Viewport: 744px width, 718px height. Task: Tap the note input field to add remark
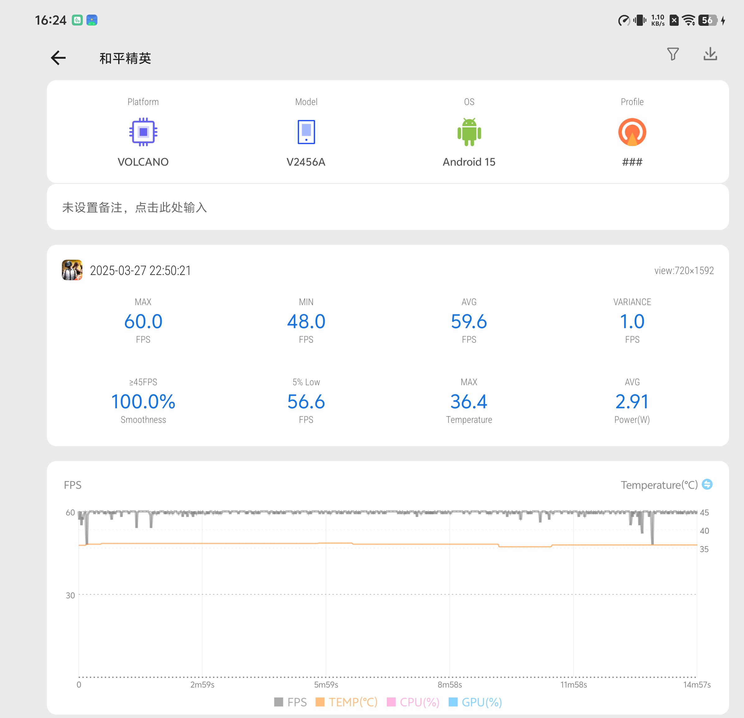click(388, 207)
